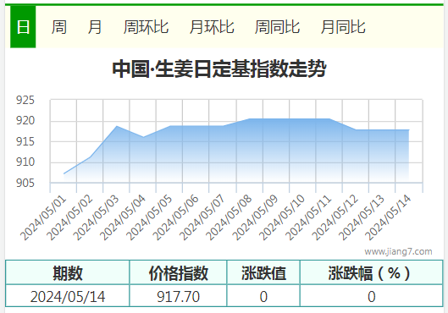
Task: Click the 925 y-axis label
Action: tap(25, 100)
